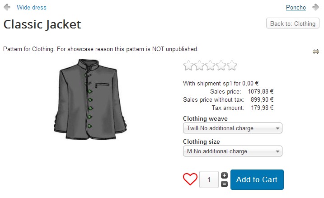Add to wishlist with heart icon
Viewport: 324px width, 198px height.
190,179
